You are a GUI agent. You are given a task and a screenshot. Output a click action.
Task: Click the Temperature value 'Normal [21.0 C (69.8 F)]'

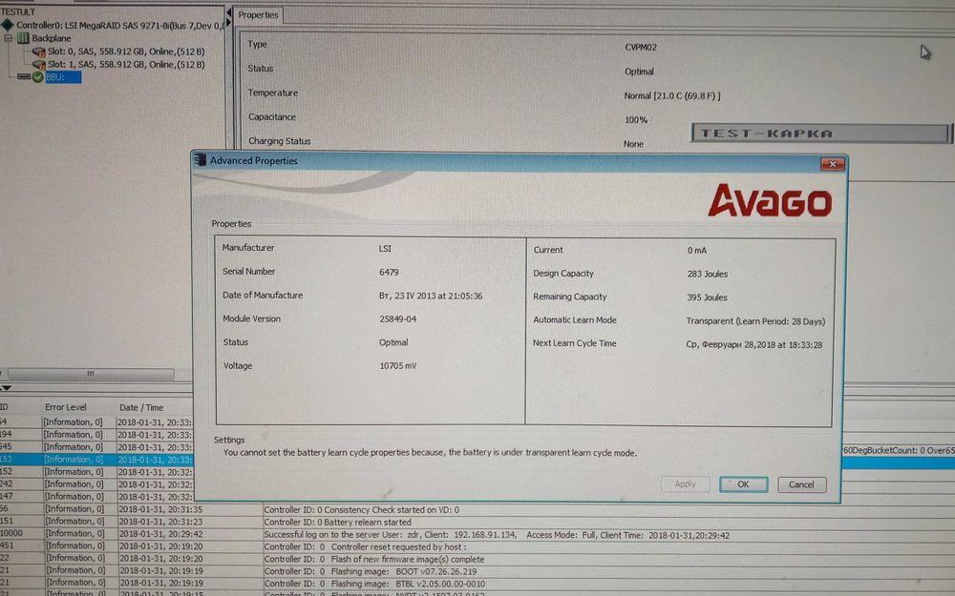point(671,96)
